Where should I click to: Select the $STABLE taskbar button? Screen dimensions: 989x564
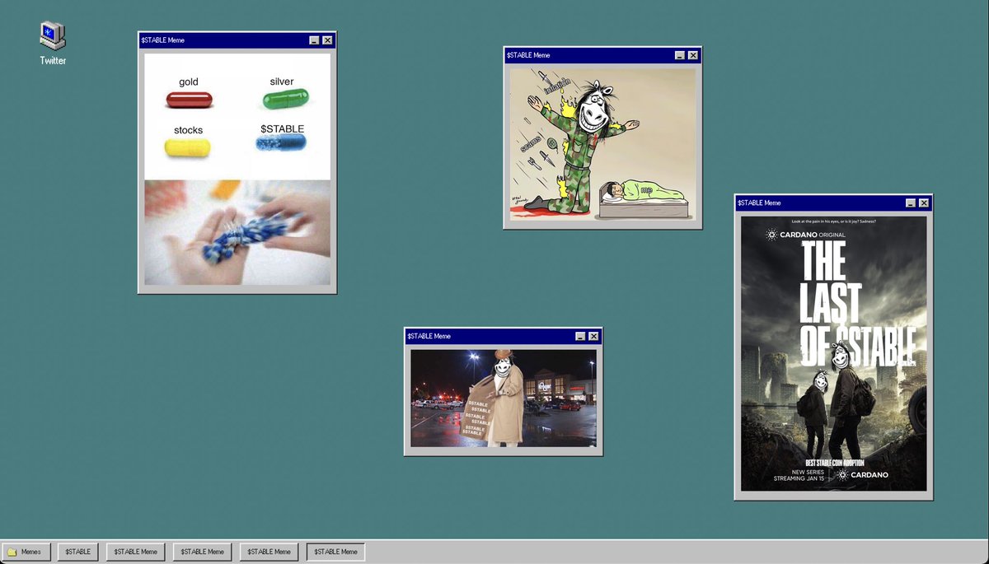click(78, 552)
